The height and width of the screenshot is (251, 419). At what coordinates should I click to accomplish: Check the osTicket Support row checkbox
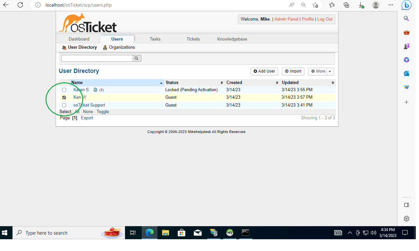[x=64, y=105]
